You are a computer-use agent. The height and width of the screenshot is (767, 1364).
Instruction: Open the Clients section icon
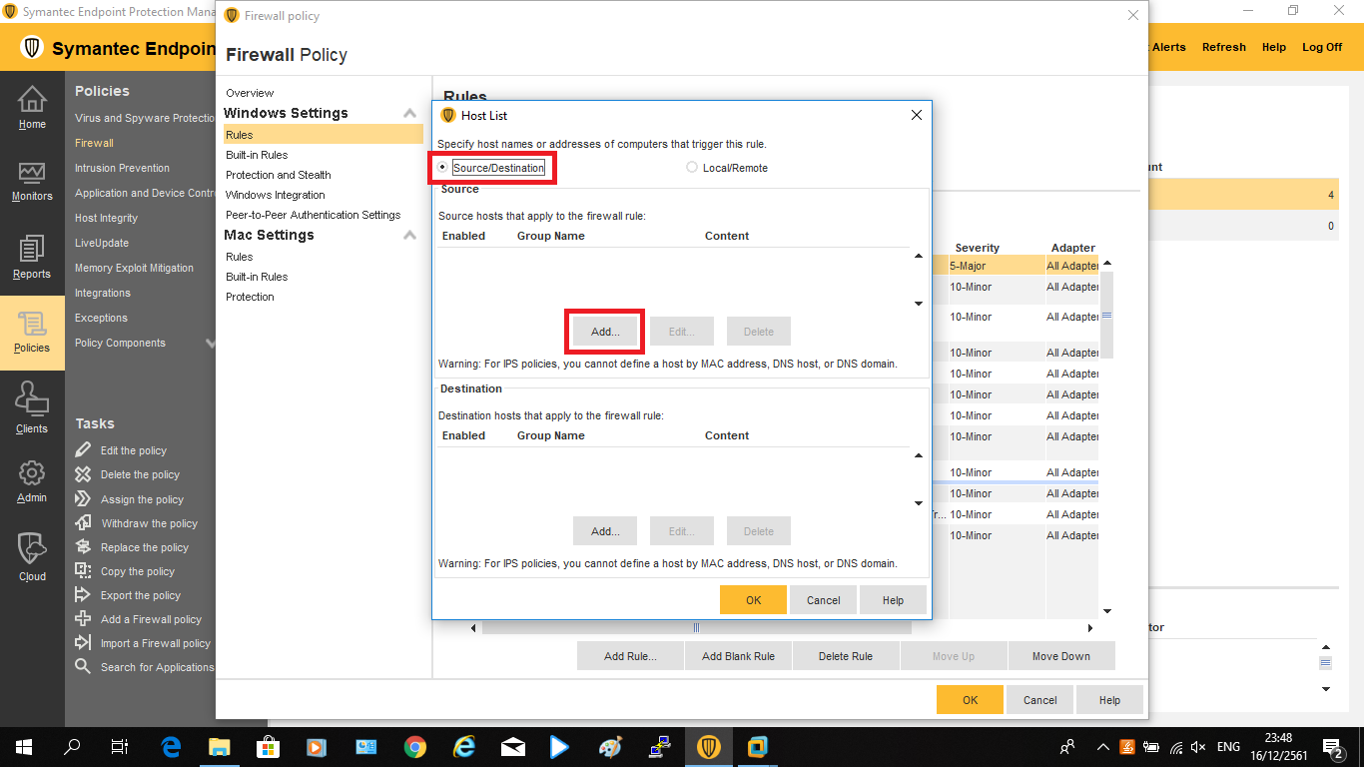point(32,402)
